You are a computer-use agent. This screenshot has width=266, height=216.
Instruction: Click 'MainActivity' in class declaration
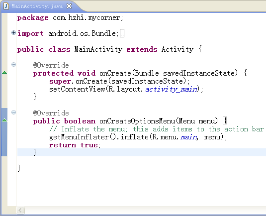(x=98, y=49)
